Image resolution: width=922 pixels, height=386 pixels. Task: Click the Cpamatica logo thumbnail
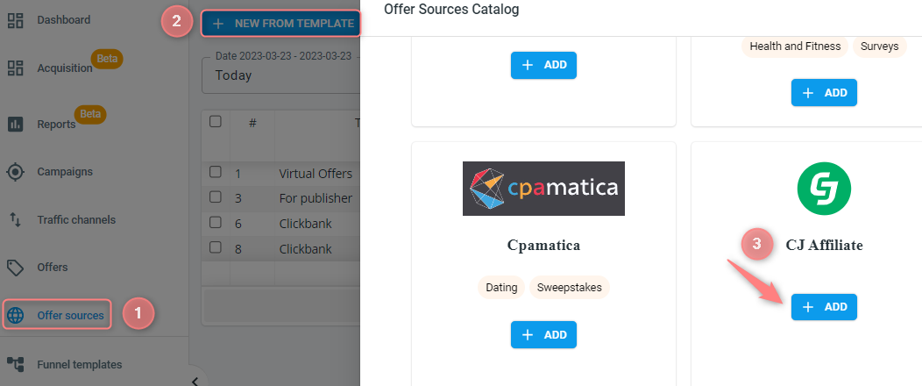[543, 189]
